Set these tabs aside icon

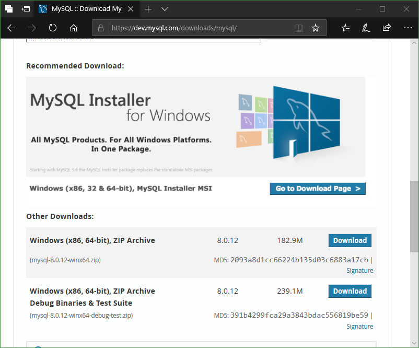[26, 9]
